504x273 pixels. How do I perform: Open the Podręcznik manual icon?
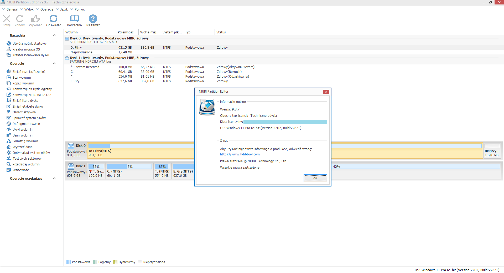[x=75, y=19]
